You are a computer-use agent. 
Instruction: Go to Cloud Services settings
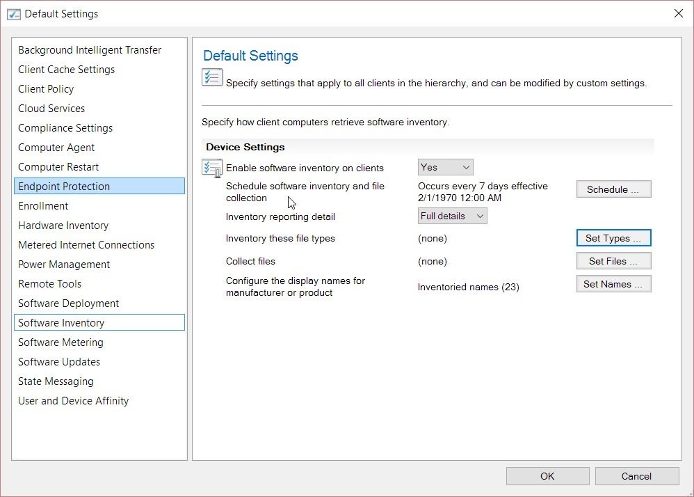click(99, 109)
